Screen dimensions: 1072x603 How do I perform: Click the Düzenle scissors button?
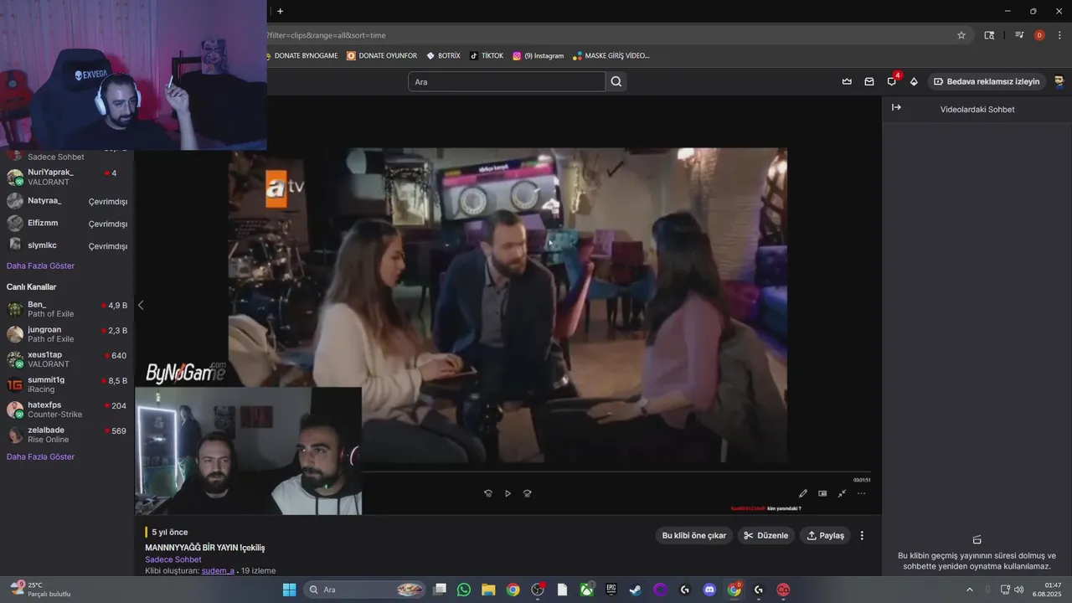click(x=766, y=535)
